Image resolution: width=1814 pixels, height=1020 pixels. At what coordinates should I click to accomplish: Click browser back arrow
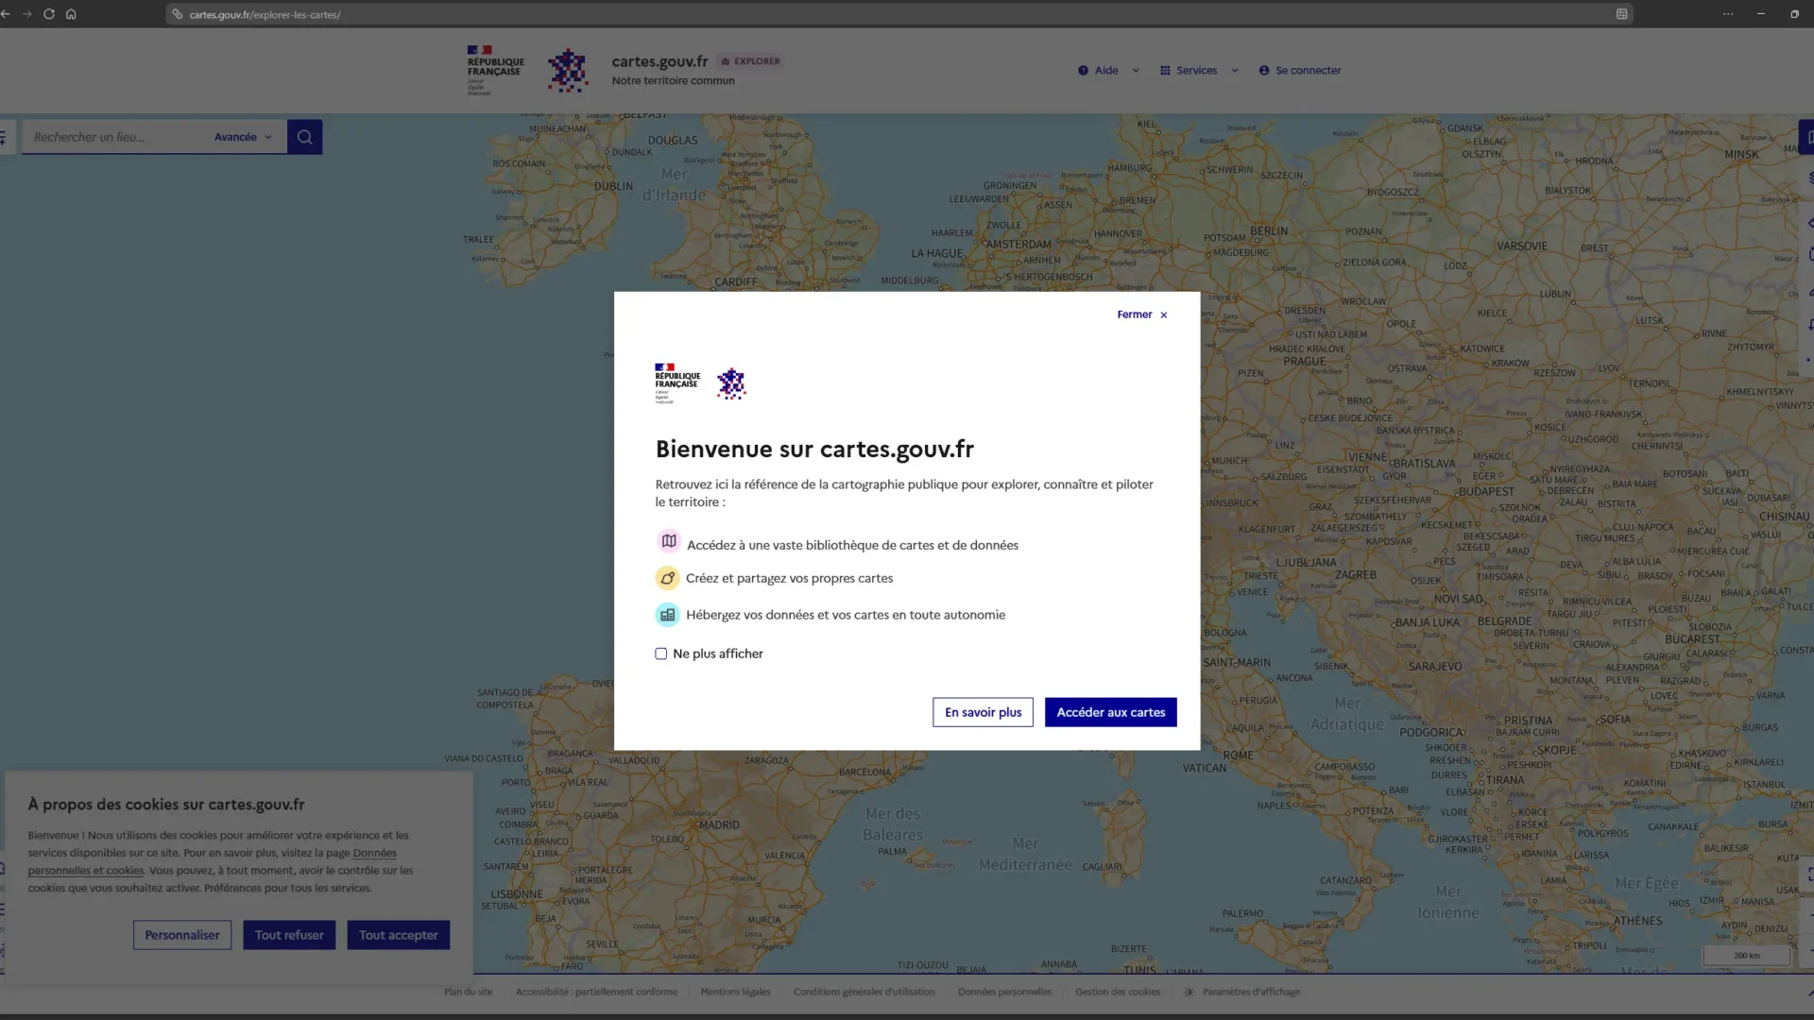tap(6, 14)
